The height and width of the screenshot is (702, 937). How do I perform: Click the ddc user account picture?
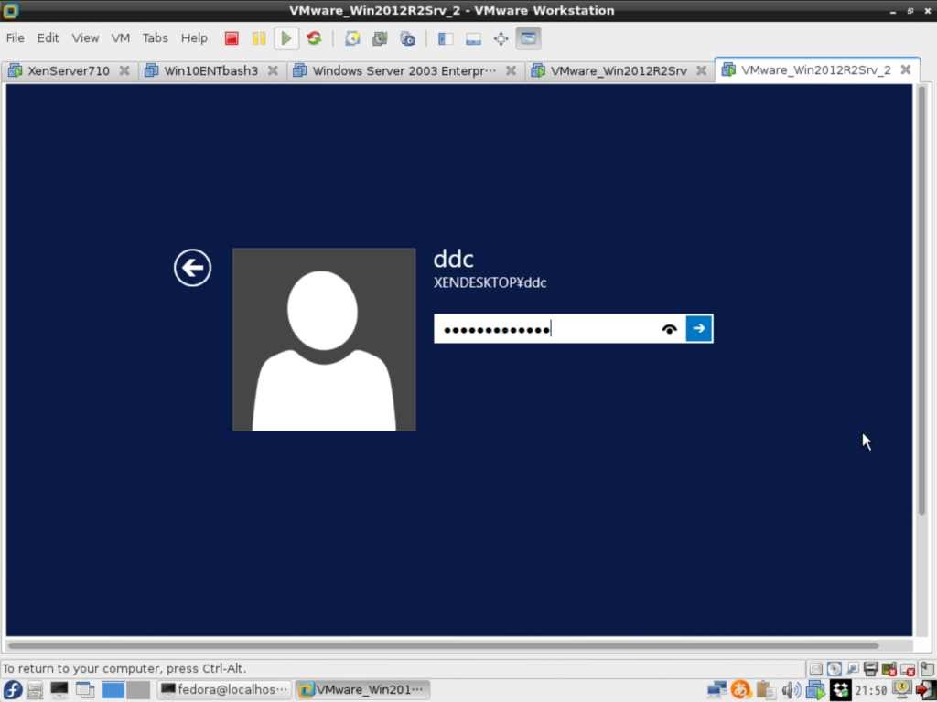(324, 339)
